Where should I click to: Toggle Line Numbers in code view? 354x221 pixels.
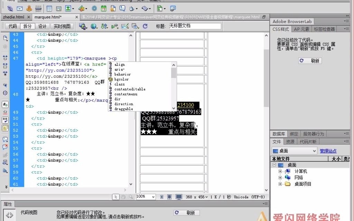(x=5, y=104)
